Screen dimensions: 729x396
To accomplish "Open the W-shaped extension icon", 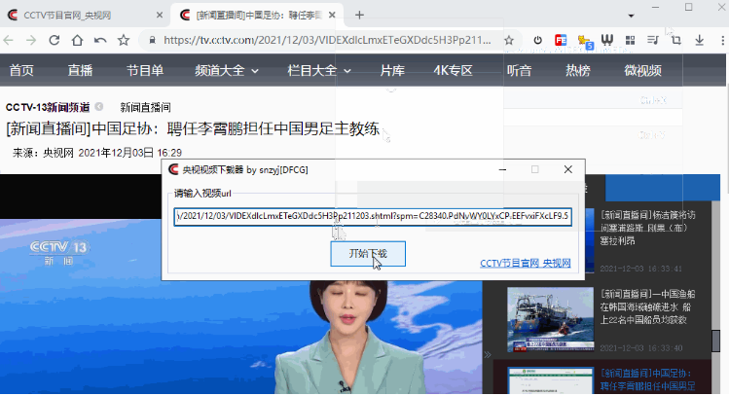I will pyautogui.click(x=607, y=40).
